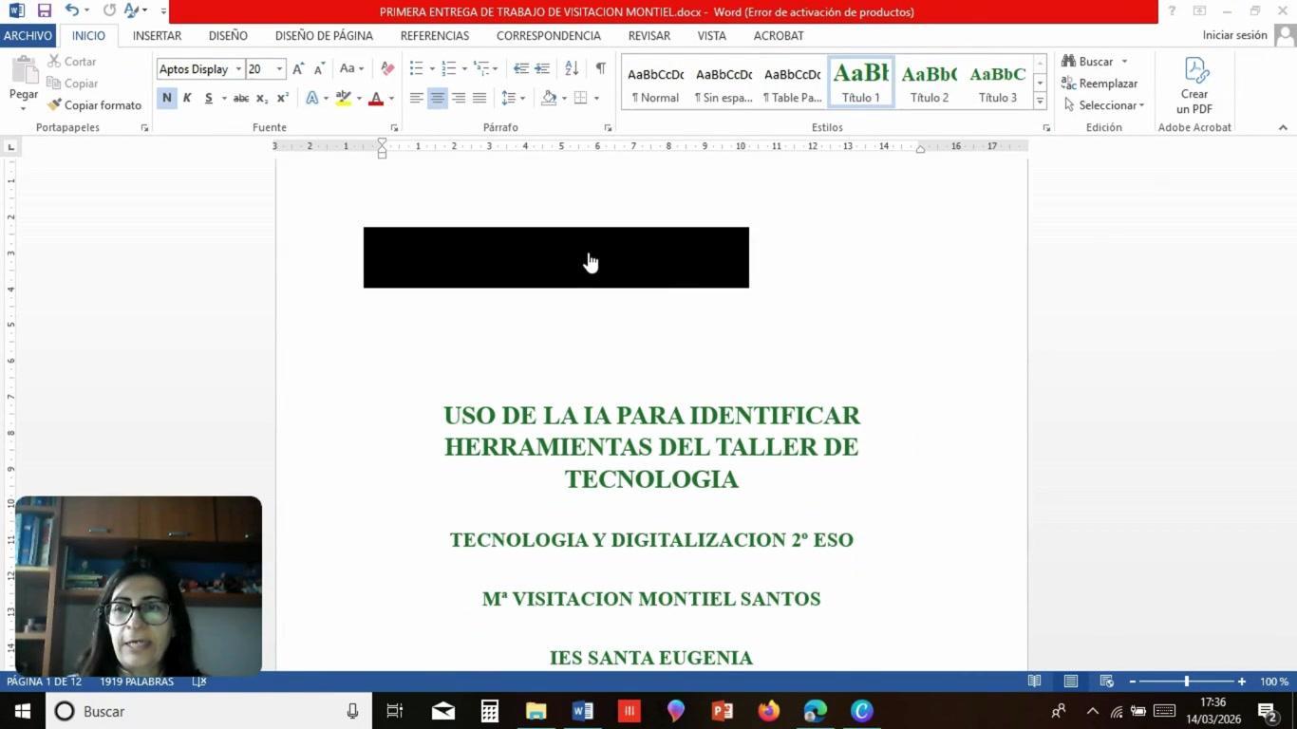Click Iniciar sesión
The image size is (1297, 729).
[x=1235, y=35]
